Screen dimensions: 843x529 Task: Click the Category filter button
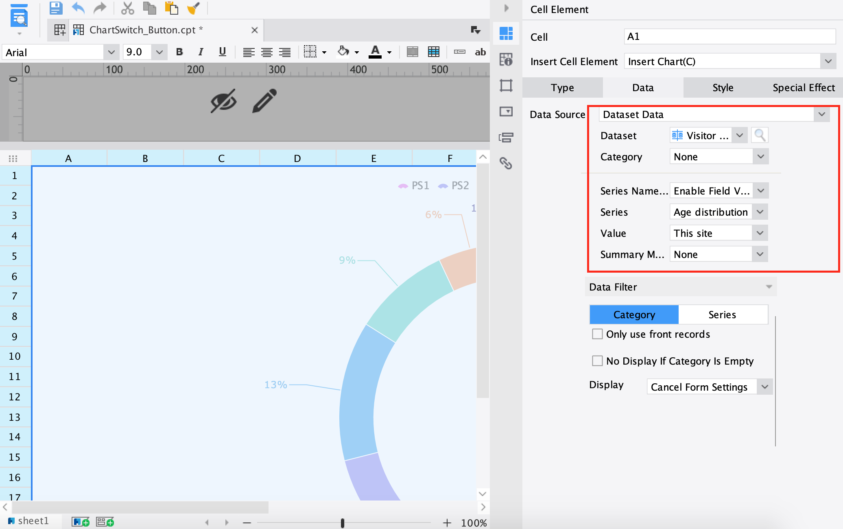pos(634,315)
